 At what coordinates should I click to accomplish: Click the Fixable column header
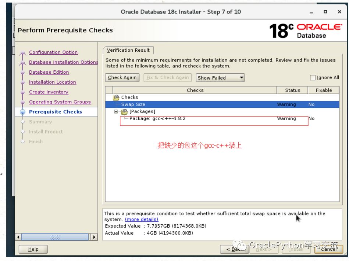(x=324, y=90)
